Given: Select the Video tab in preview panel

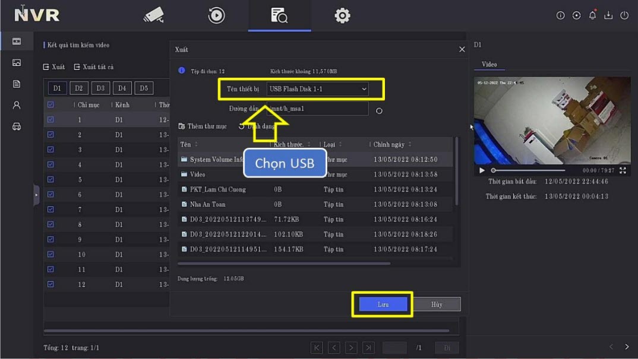Looking at the screenshot, I should [x=489, y=64].
